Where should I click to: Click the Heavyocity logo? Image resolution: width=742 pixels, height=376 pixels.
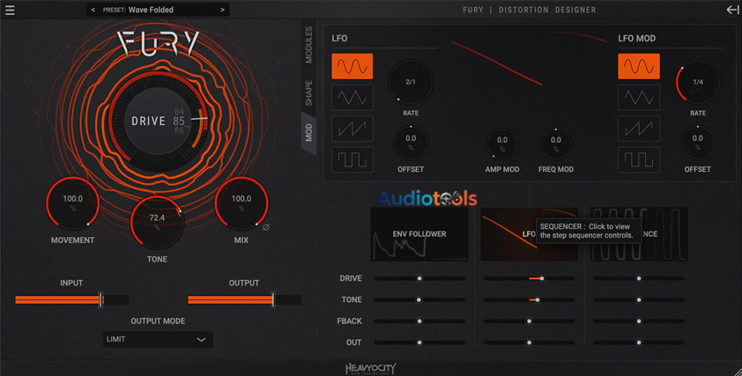(x=370, y=369)
